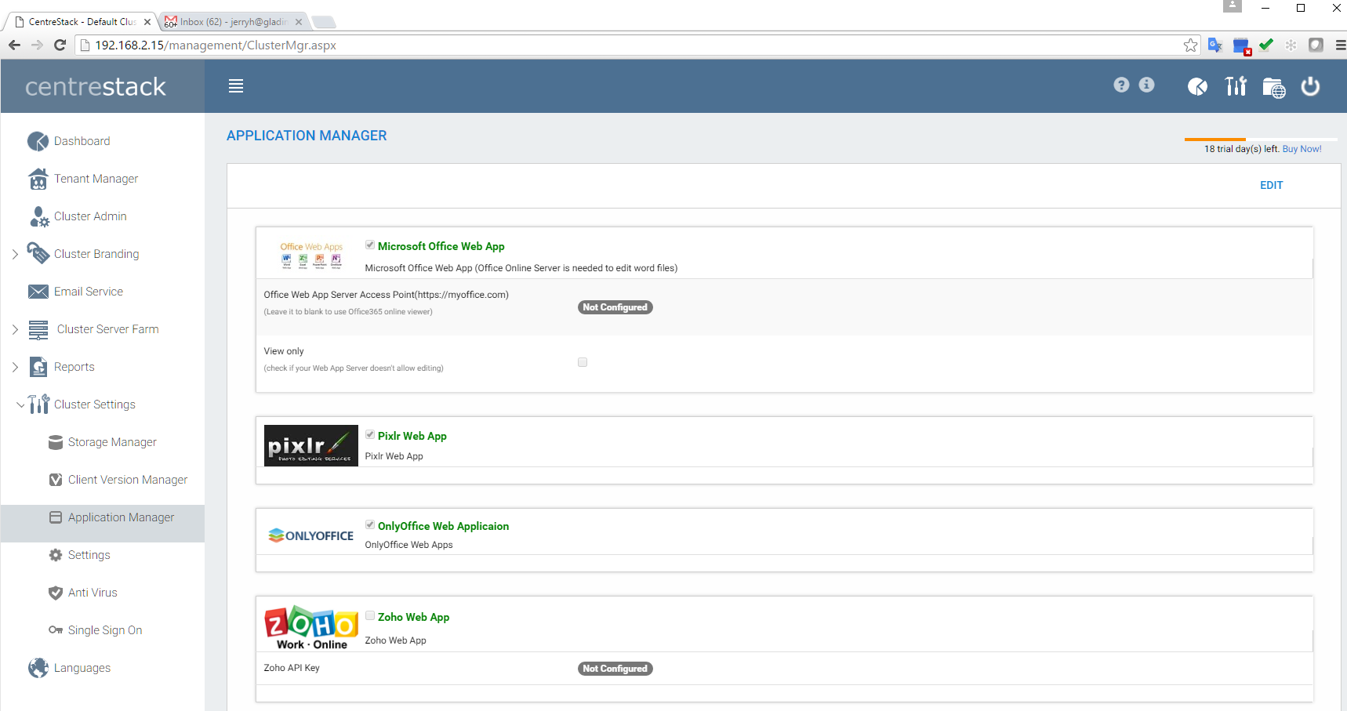Go back with browser back arrow

pyautogui.click(x=14, y=45)
